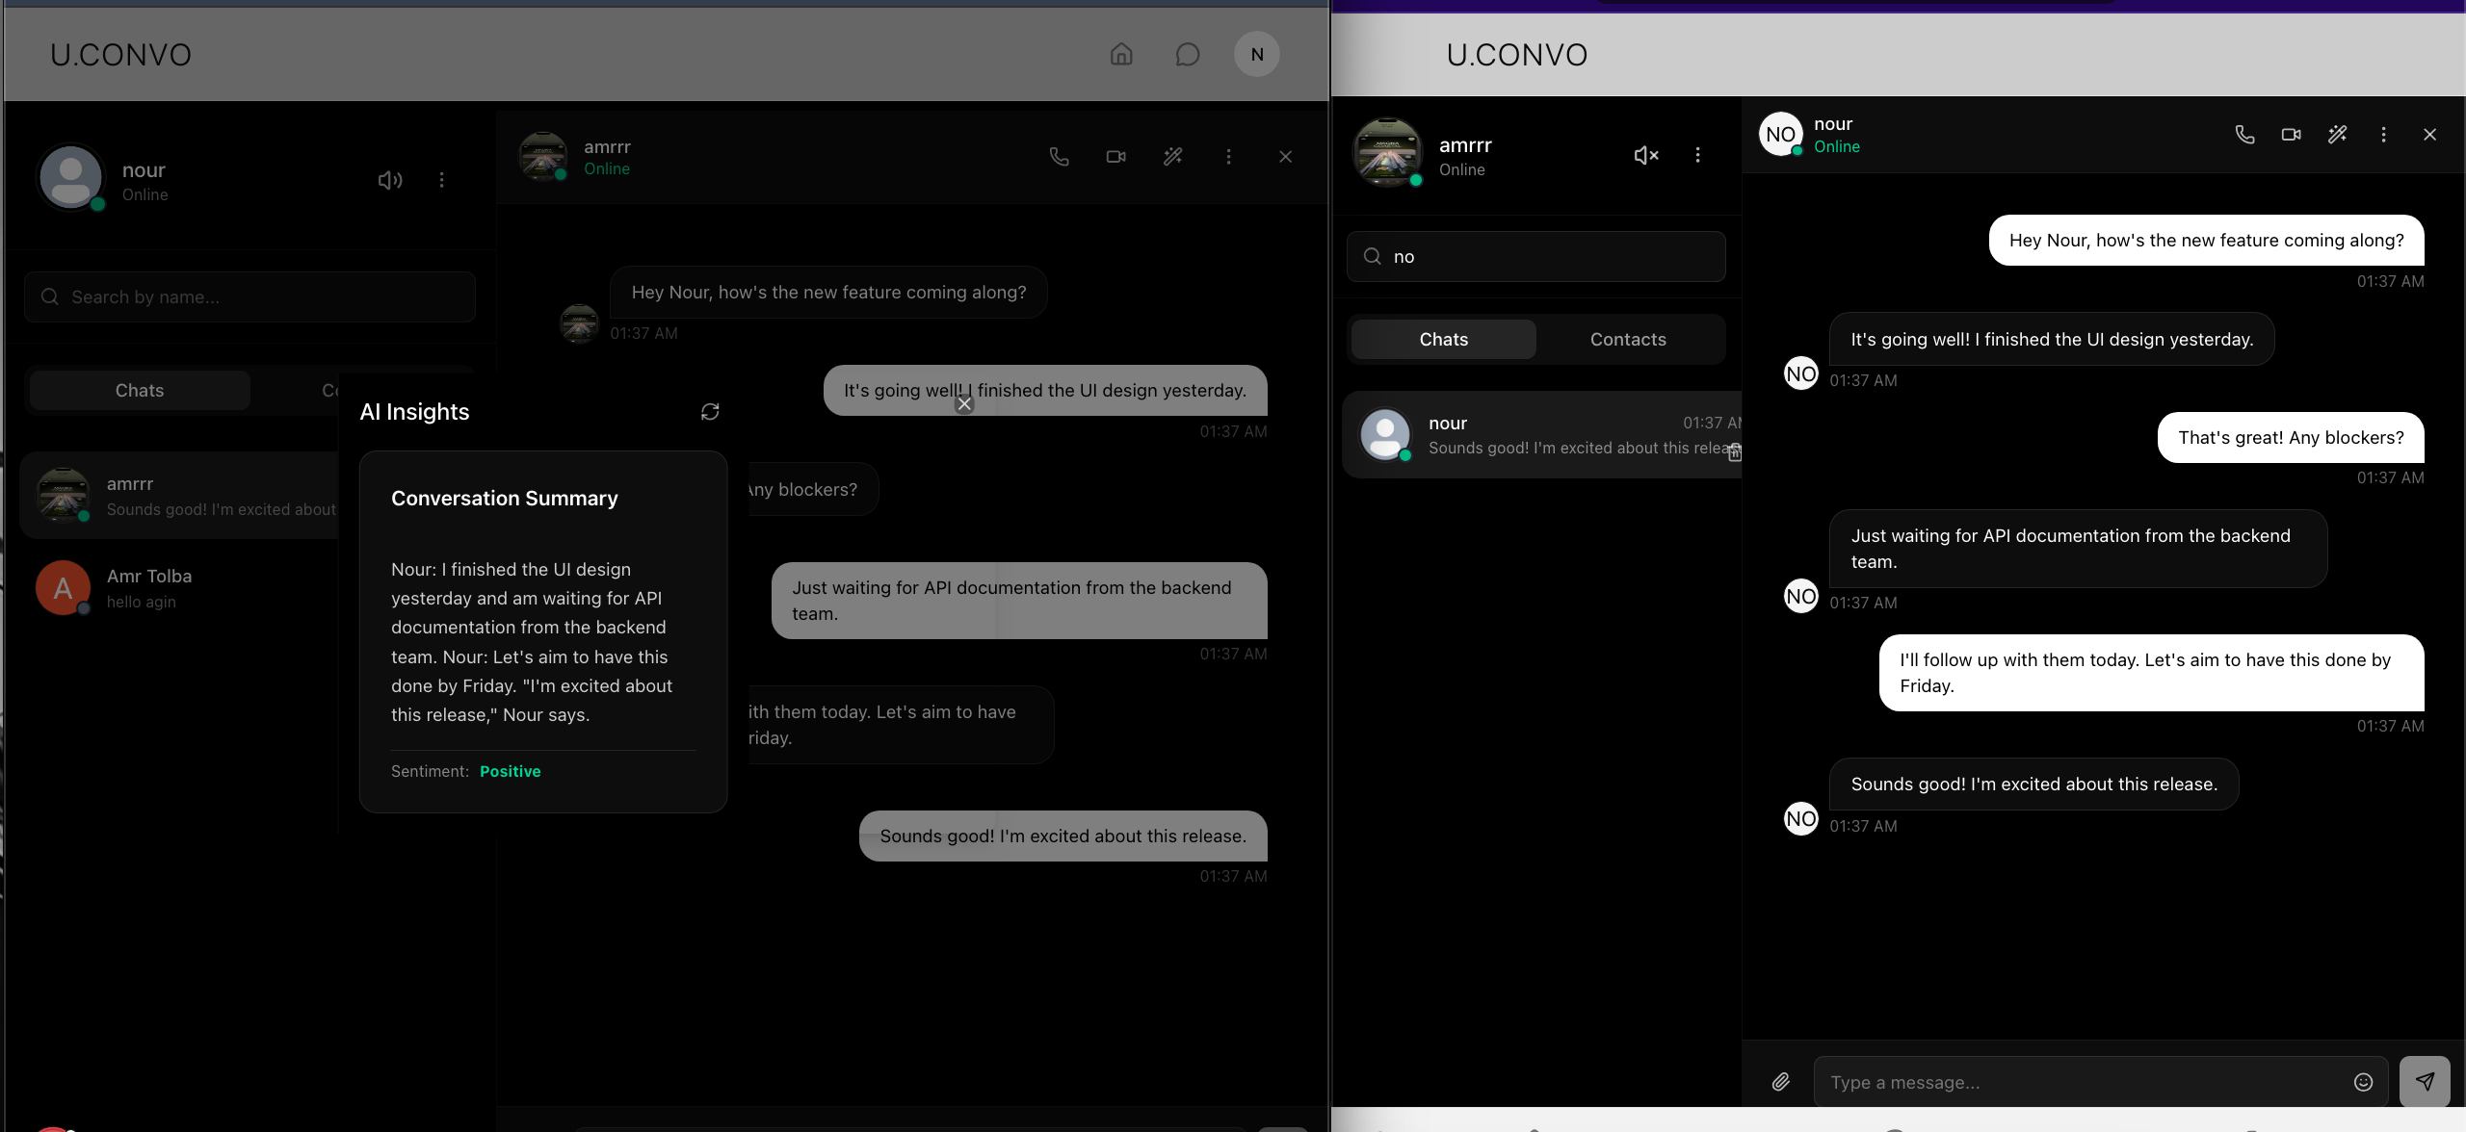
Task: Open the emoji picker in message box
Action: [2363, 1082]
